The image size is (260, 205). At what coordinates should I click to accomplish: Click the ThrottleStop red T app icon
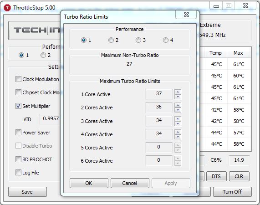click(7, 8)
